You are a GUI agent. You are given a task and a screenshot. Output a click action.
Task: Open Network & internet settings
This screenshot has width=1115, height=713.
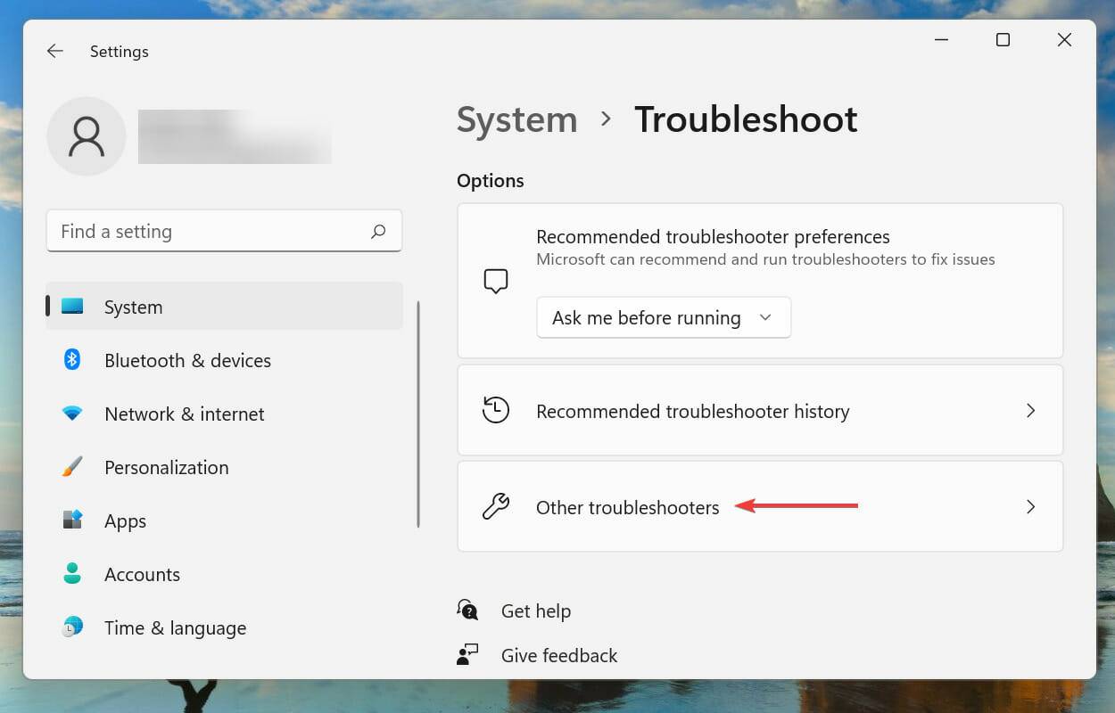pos(225,414)
